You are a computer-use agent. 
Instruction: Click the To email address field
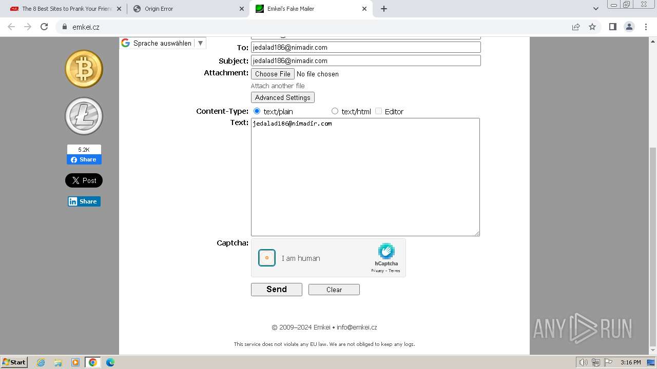[365, 47]
